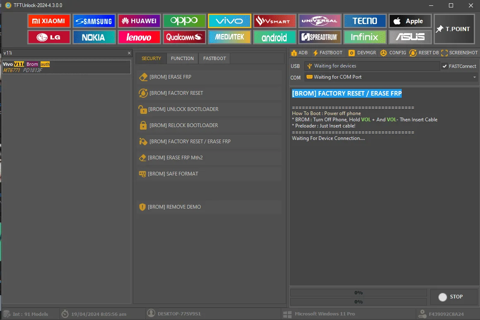Run [BROM] RELOCK BOOTLOADER
Viewport: 480px width, 320px height.
pyautogui.click(x=209, y=125)
